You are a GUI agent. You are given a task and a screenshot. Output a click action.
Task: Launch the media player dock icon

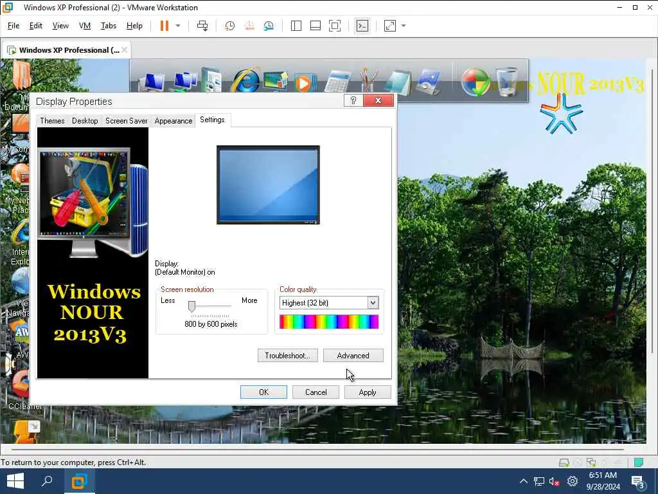(304, 82)
